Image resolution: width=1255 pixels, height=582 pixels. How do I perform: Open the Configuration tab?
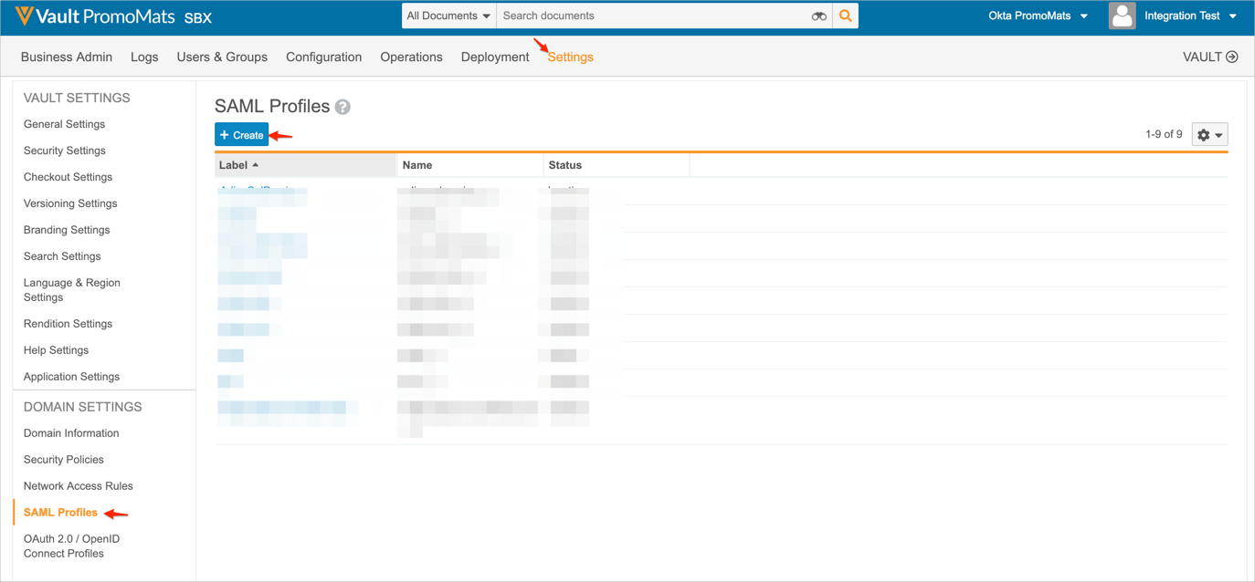point(323,57)
